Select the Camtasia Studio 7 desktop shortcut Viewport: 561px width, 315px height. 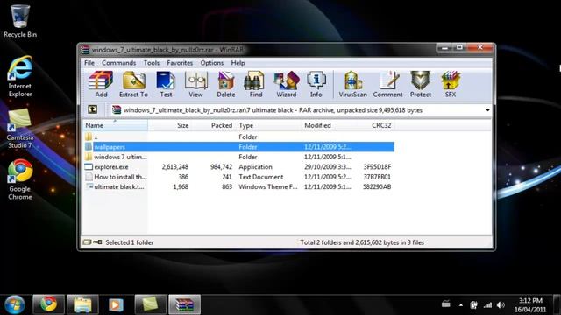[20, 129]
